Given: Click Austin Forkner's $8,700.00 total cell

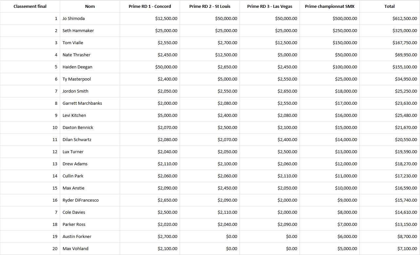Looking at the screenshot, I should tap(390, 236).
